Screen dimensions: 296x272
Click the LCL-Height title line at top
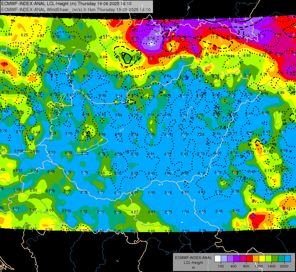pos(66,4)
